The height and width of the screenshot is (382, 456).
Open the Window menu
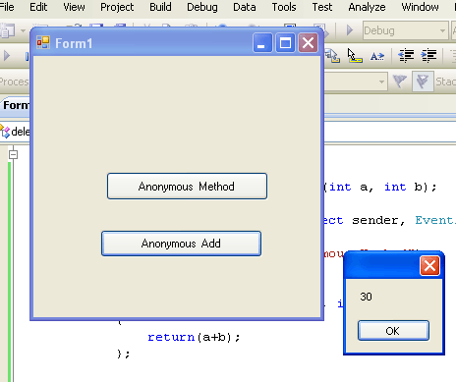(x=420, y=7)
